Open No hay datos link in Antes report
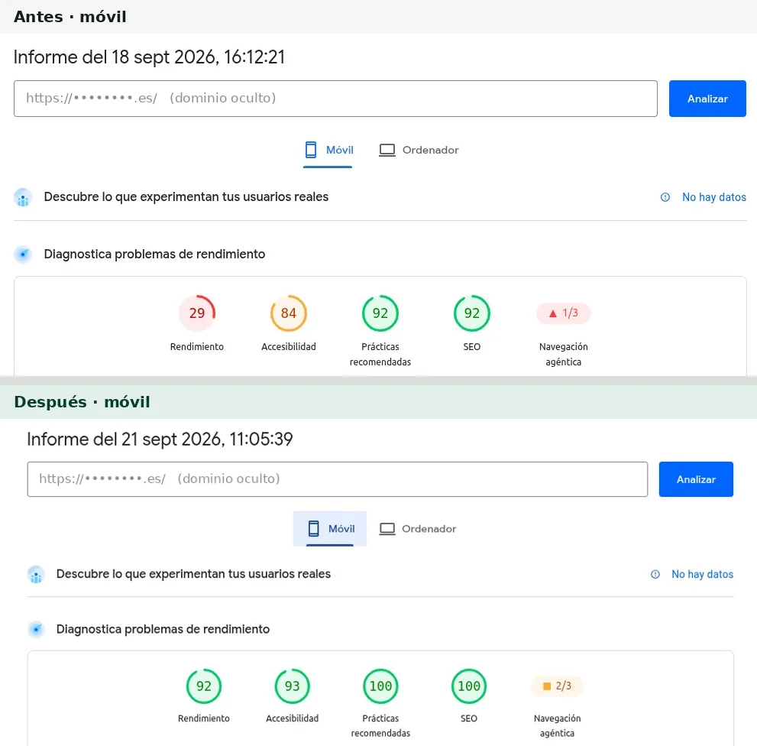The height and width of the screenshot is (746, 757). [x=713, y=197]
